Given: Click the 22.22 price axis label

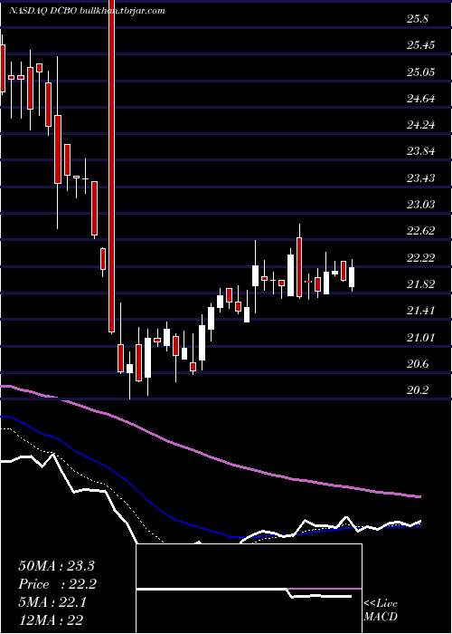Looking at the screenshot, I should [421, 258].
